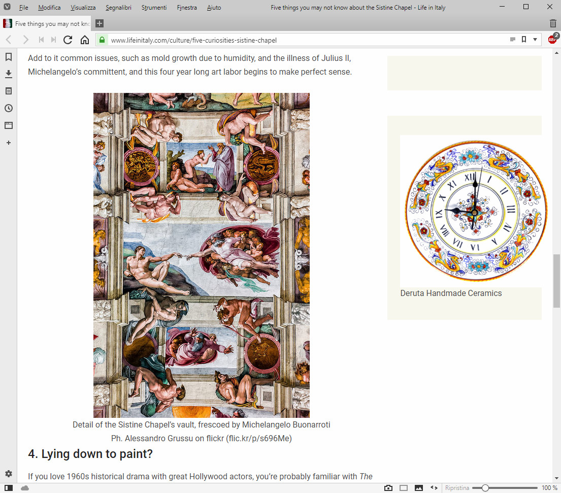Click the URL address field
This screenshot has height=493, width=561.
point(308,40)
